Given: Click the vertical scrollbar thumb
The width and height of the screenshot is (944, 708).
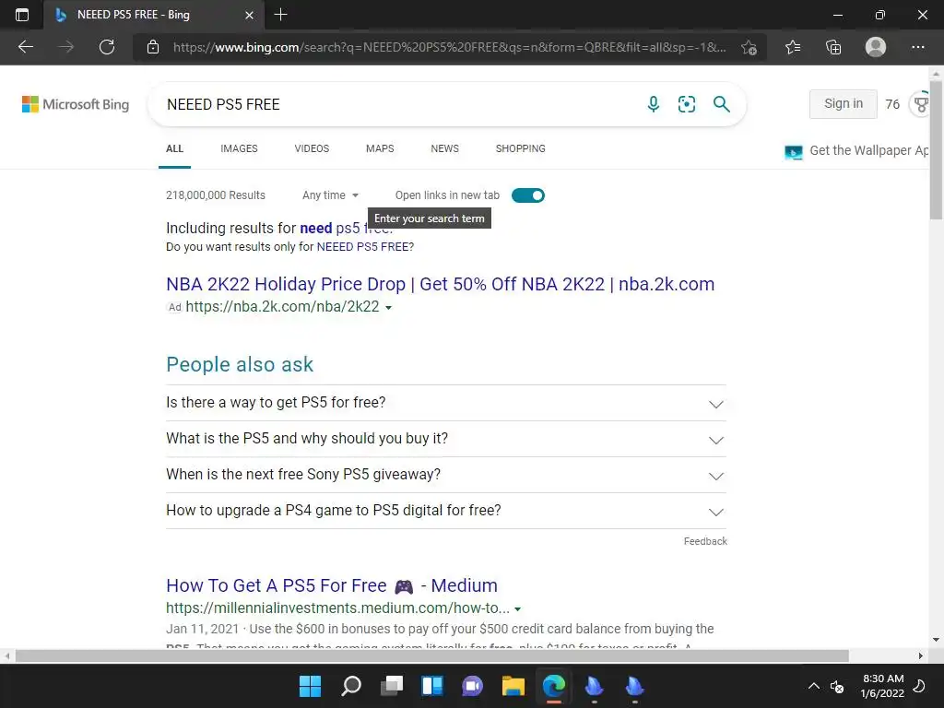Looking at the screenshot, I should click(x=936, y=149).
